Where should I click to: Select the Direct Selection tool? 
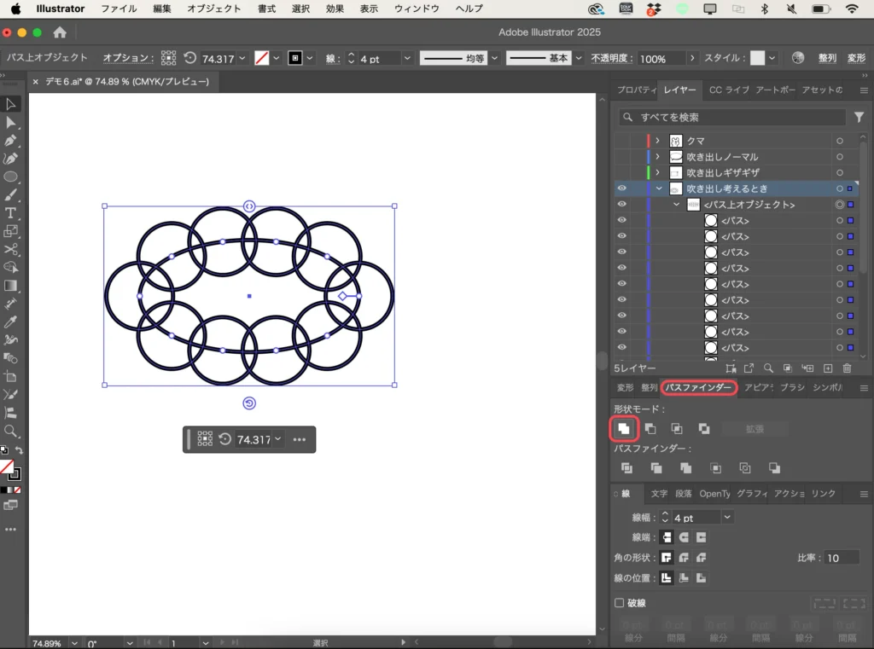pos(11,123)
